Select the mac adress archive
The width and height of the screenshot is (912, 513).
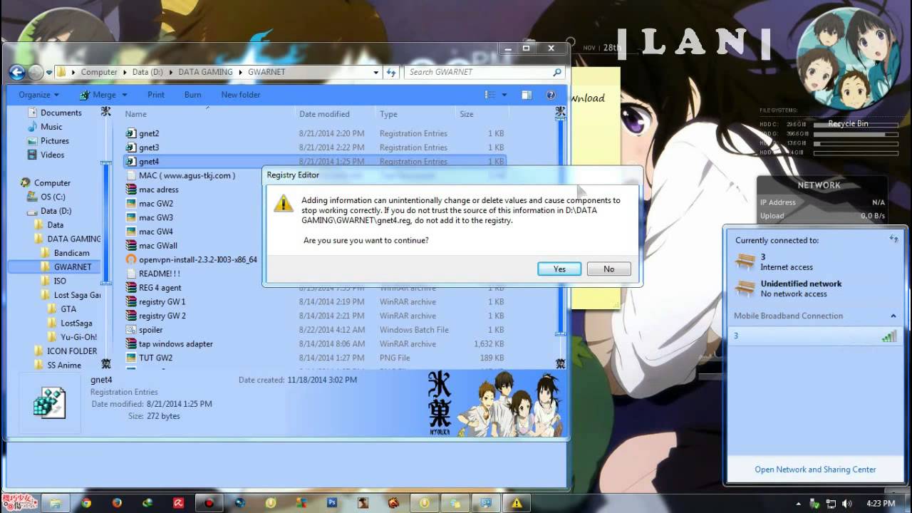(x=158, y=190)
